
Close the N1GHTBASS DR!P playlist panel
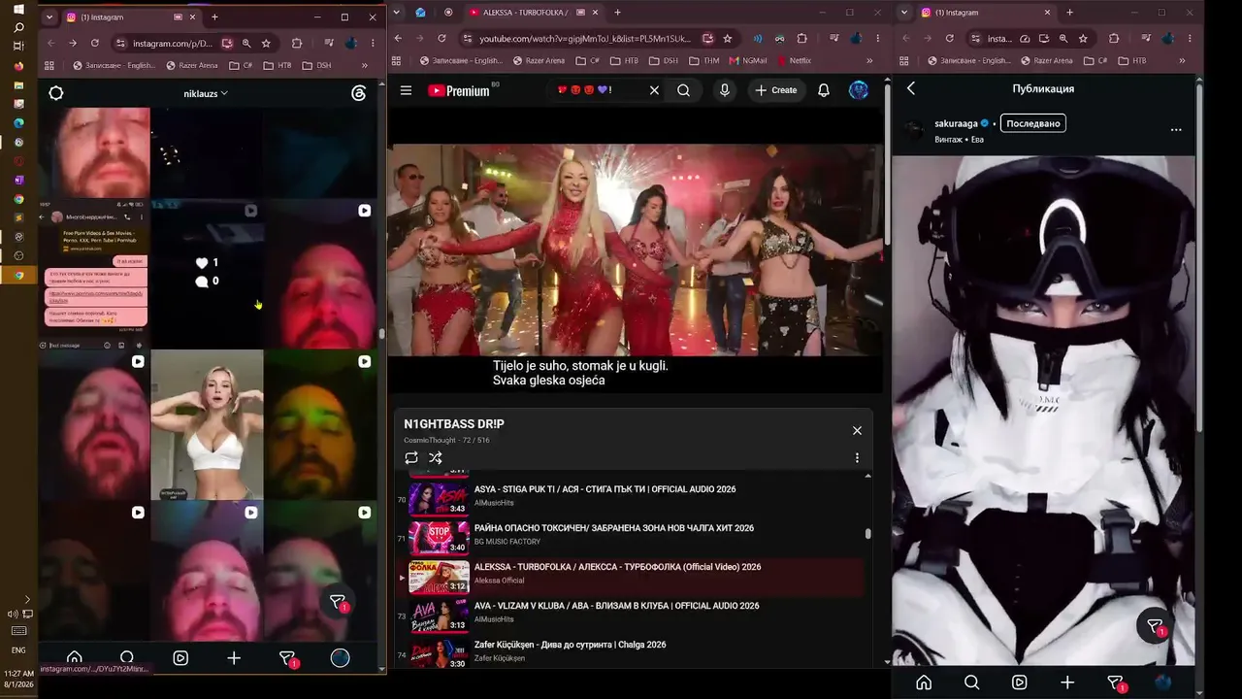click(x=857, y=430)
